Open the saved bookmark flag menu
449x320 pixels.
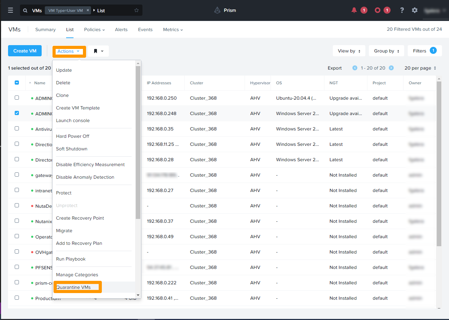[x=98, y=51]
